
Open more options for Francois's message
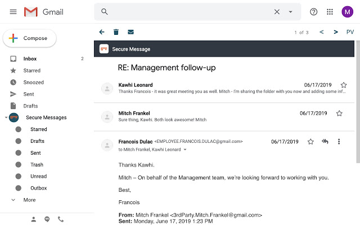(339, 141)
